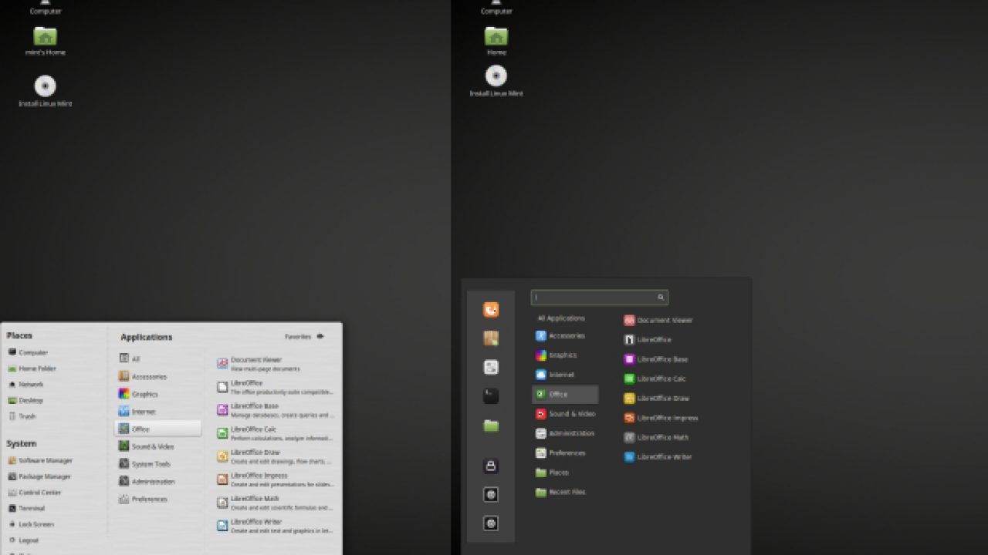Open Software Manager icon in dark menu sidebar
This screenshot has height=555, width=988.
pyautogui.click(x=491, y=338)
